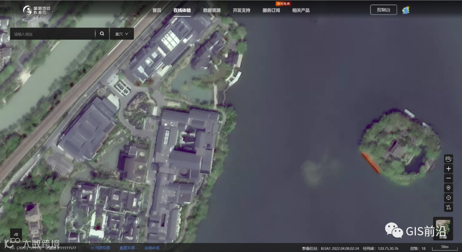
Task: Focus the address search input field
Action: 53,34
